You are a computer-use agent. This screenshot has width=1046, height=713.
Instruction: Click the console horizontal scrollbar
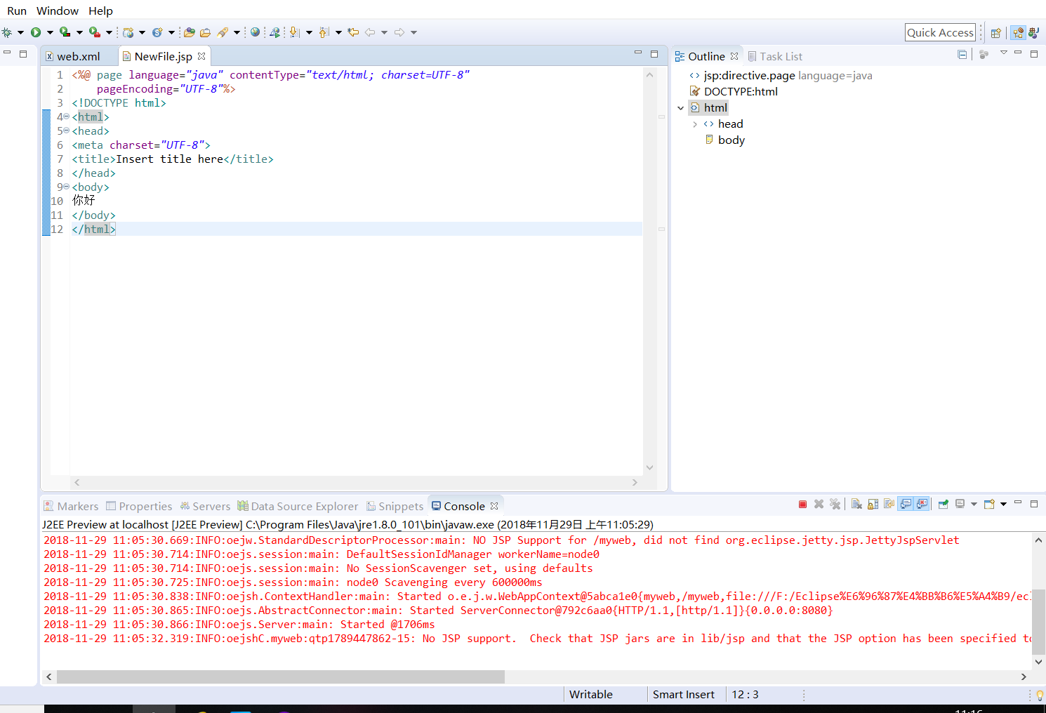pyautogui.click(x=281, y=677)
